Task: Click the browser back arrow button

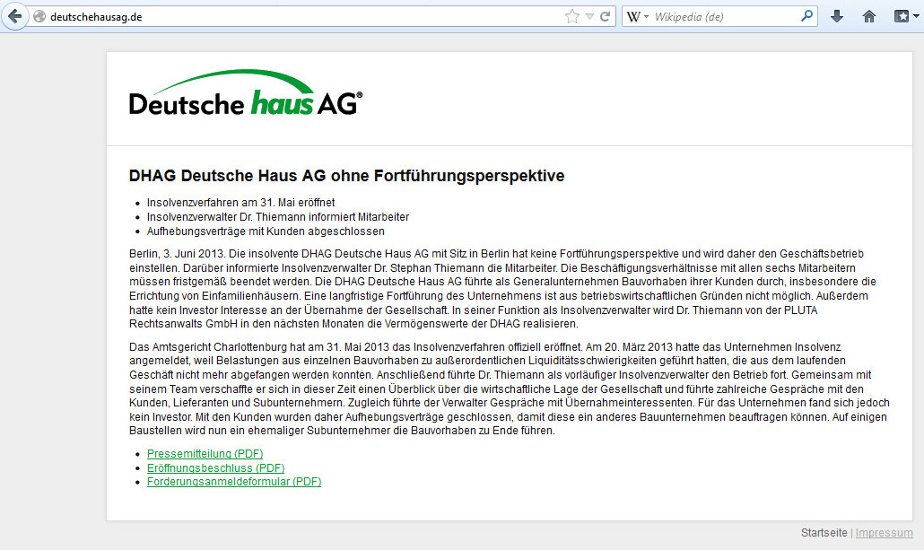Action: 14,16
